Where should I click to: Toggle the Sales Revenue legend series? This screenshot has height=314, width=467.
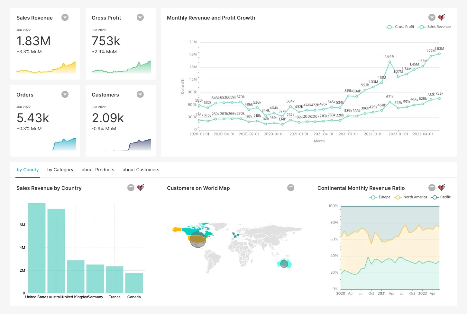(434, 27)
